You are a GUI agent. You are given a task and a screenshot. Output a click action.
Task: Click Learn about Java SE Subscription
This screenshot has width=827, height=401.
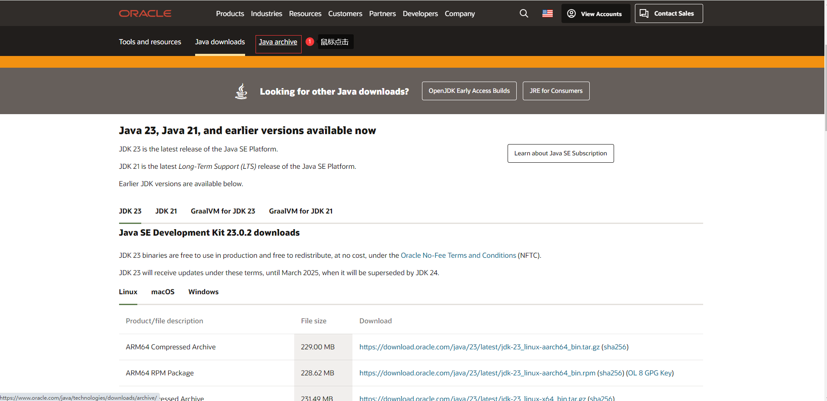tap(560, 153)
